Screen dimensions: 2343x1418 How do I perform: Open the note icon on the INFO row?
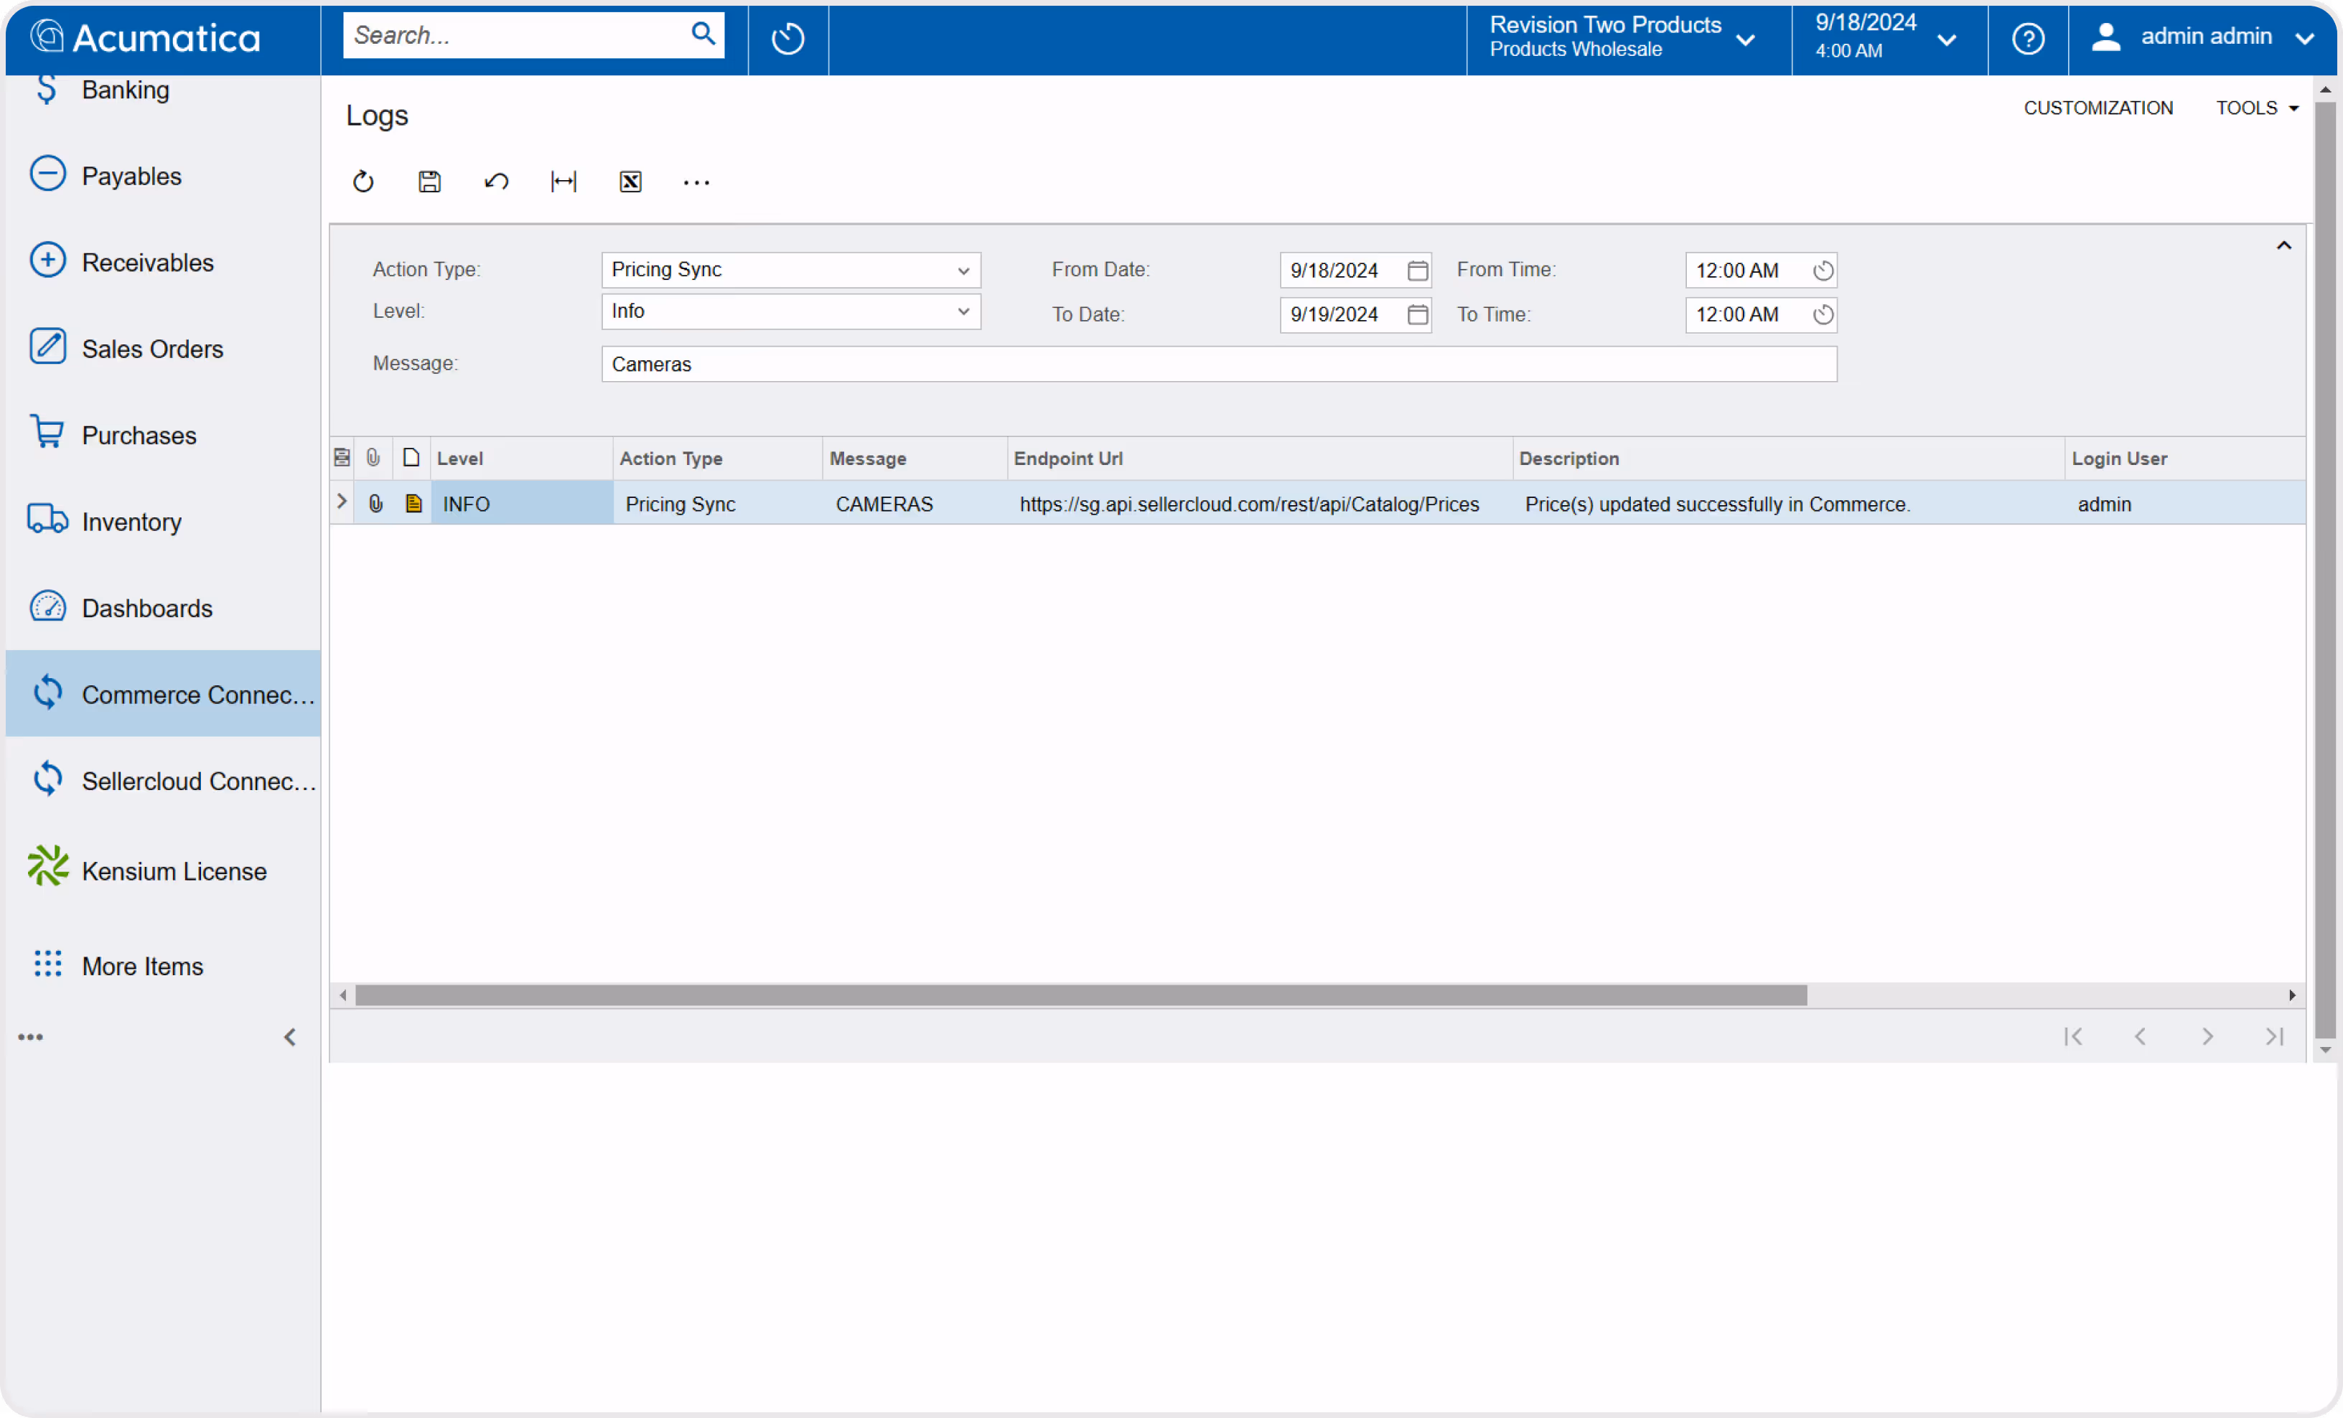413,504
